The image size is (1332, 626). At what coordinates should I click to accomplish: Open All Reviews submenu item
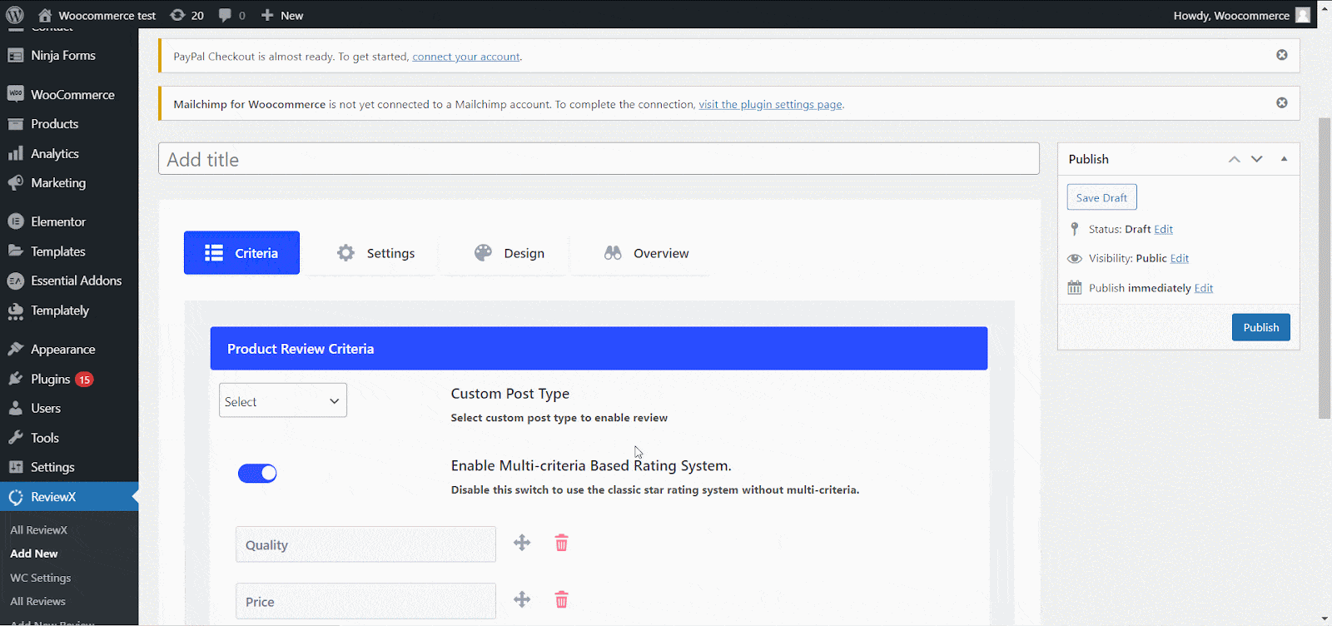[37, 601]
